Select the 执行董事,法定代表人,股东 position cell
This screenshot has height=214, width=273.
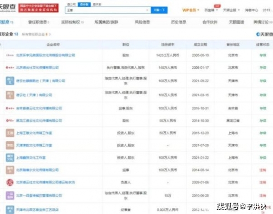point(126,67)
